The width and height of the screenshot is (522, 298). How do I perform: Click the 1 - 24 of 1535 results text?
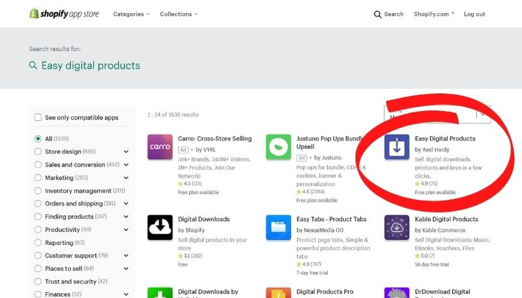click(173, 114)
